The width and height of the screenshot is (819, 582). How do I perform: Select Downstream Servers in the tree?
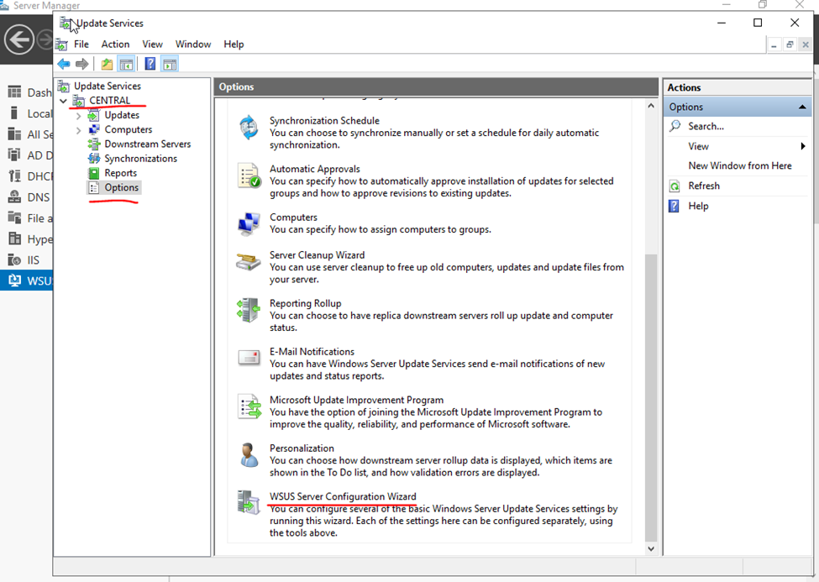[x=147, y=144]
